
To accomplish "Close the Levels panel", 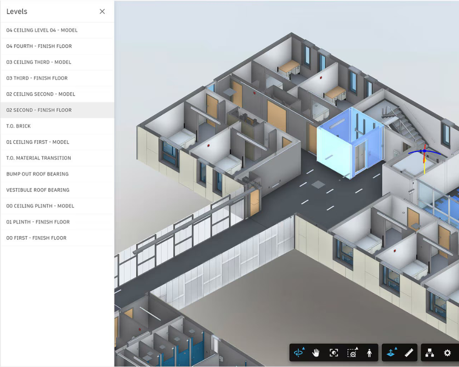I will (x=102, y=11).
